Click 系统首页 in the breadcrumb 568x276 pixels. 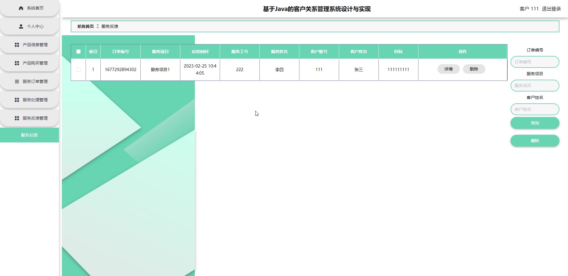(x=86, y=26)
